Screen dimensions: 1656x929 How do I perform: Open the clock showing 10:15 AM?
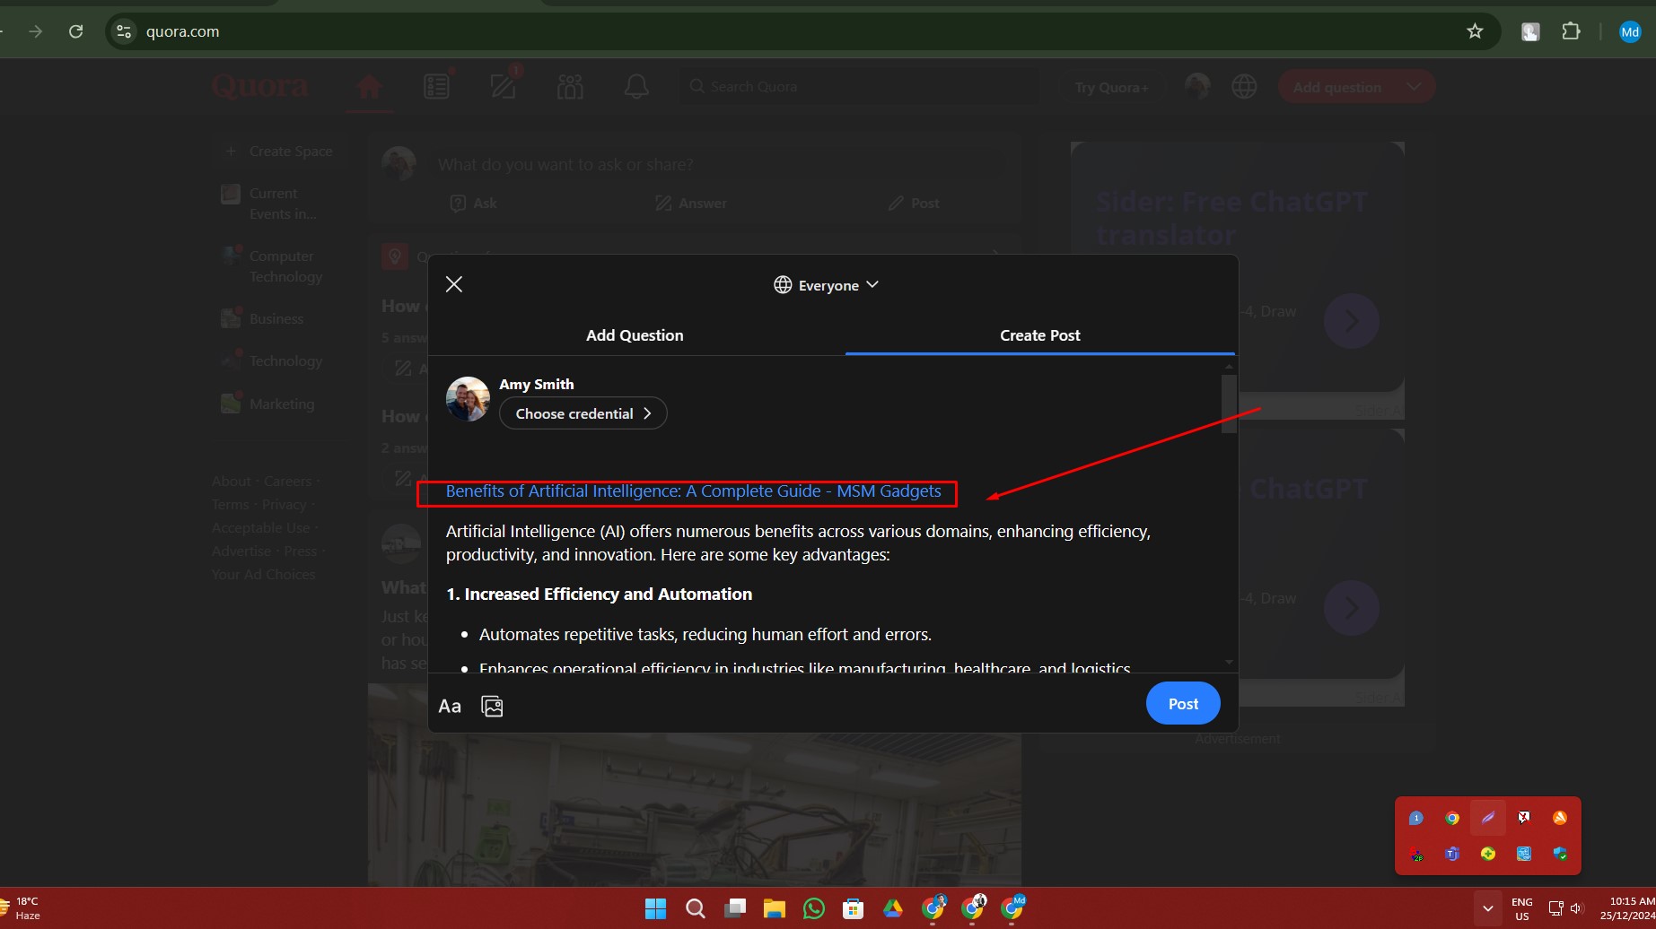click(x=1628, y=908)
